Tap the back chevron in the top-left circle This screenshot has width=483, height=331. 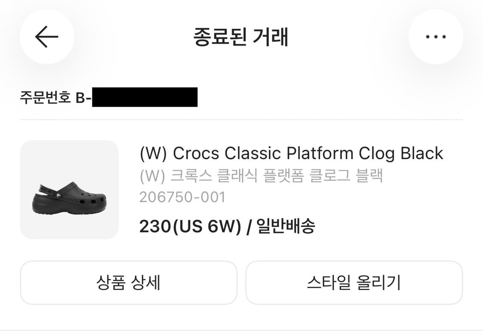tap(47, 37)
